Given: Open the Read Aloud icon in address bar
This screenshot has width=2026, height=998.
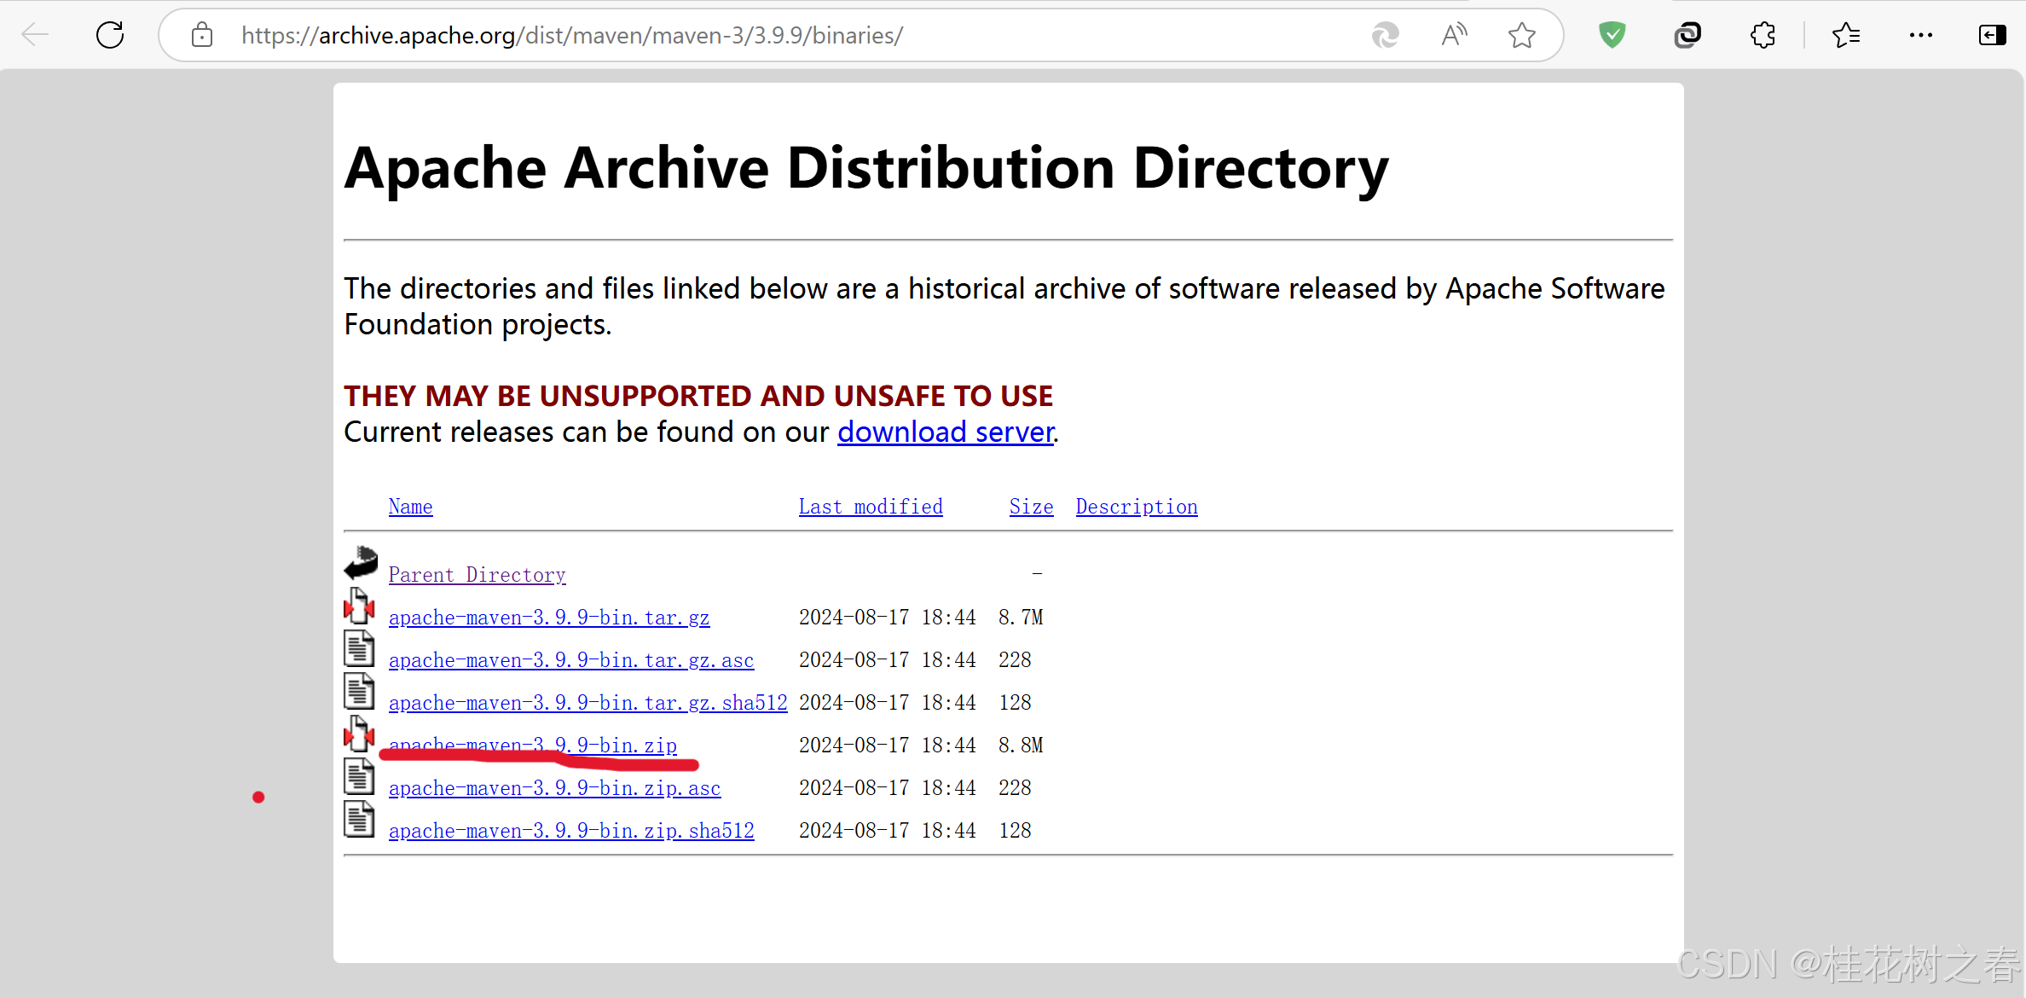Looking at the screenshot, I should point(1454,35).
